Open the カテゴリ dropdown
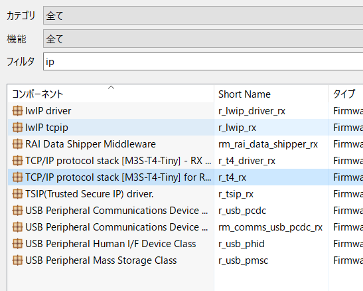This screenshot has height=291, width=363. pyautogui.click(x=203, y=15)
